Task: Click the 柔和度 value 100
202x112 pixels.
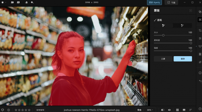Action: [x=190, y=40]
